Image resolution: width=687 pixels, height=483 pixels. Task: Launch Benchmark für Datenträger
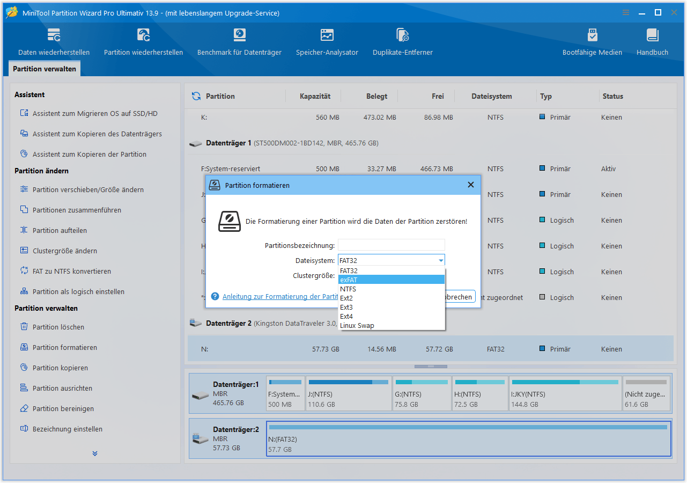coord(239,42)
